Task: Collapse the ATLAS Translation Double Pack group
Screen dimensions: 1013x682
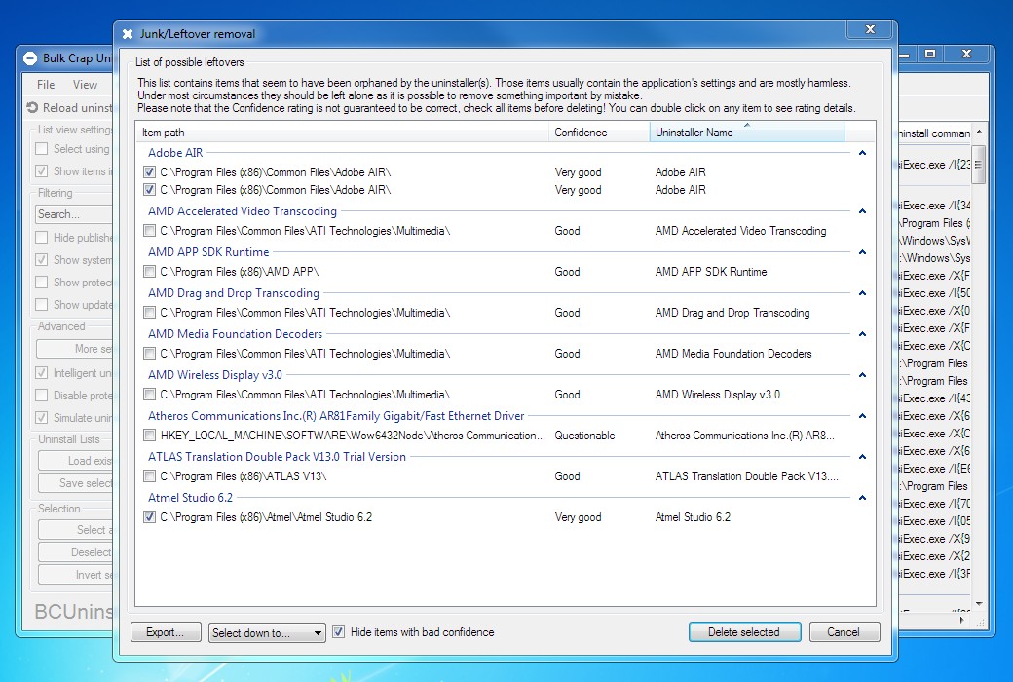Action: [862, 456]
